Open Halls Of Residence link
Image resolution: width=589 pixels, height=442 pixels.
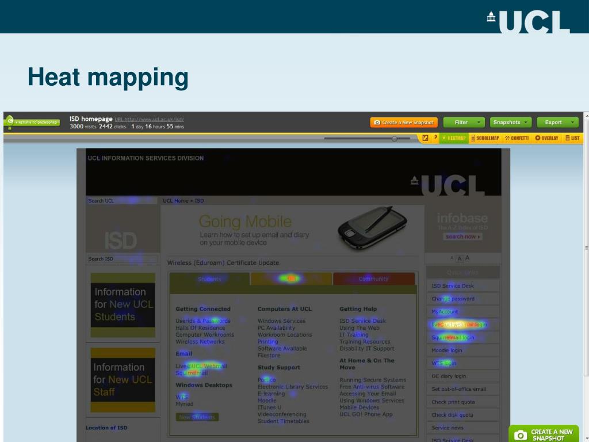click(200, 327)
